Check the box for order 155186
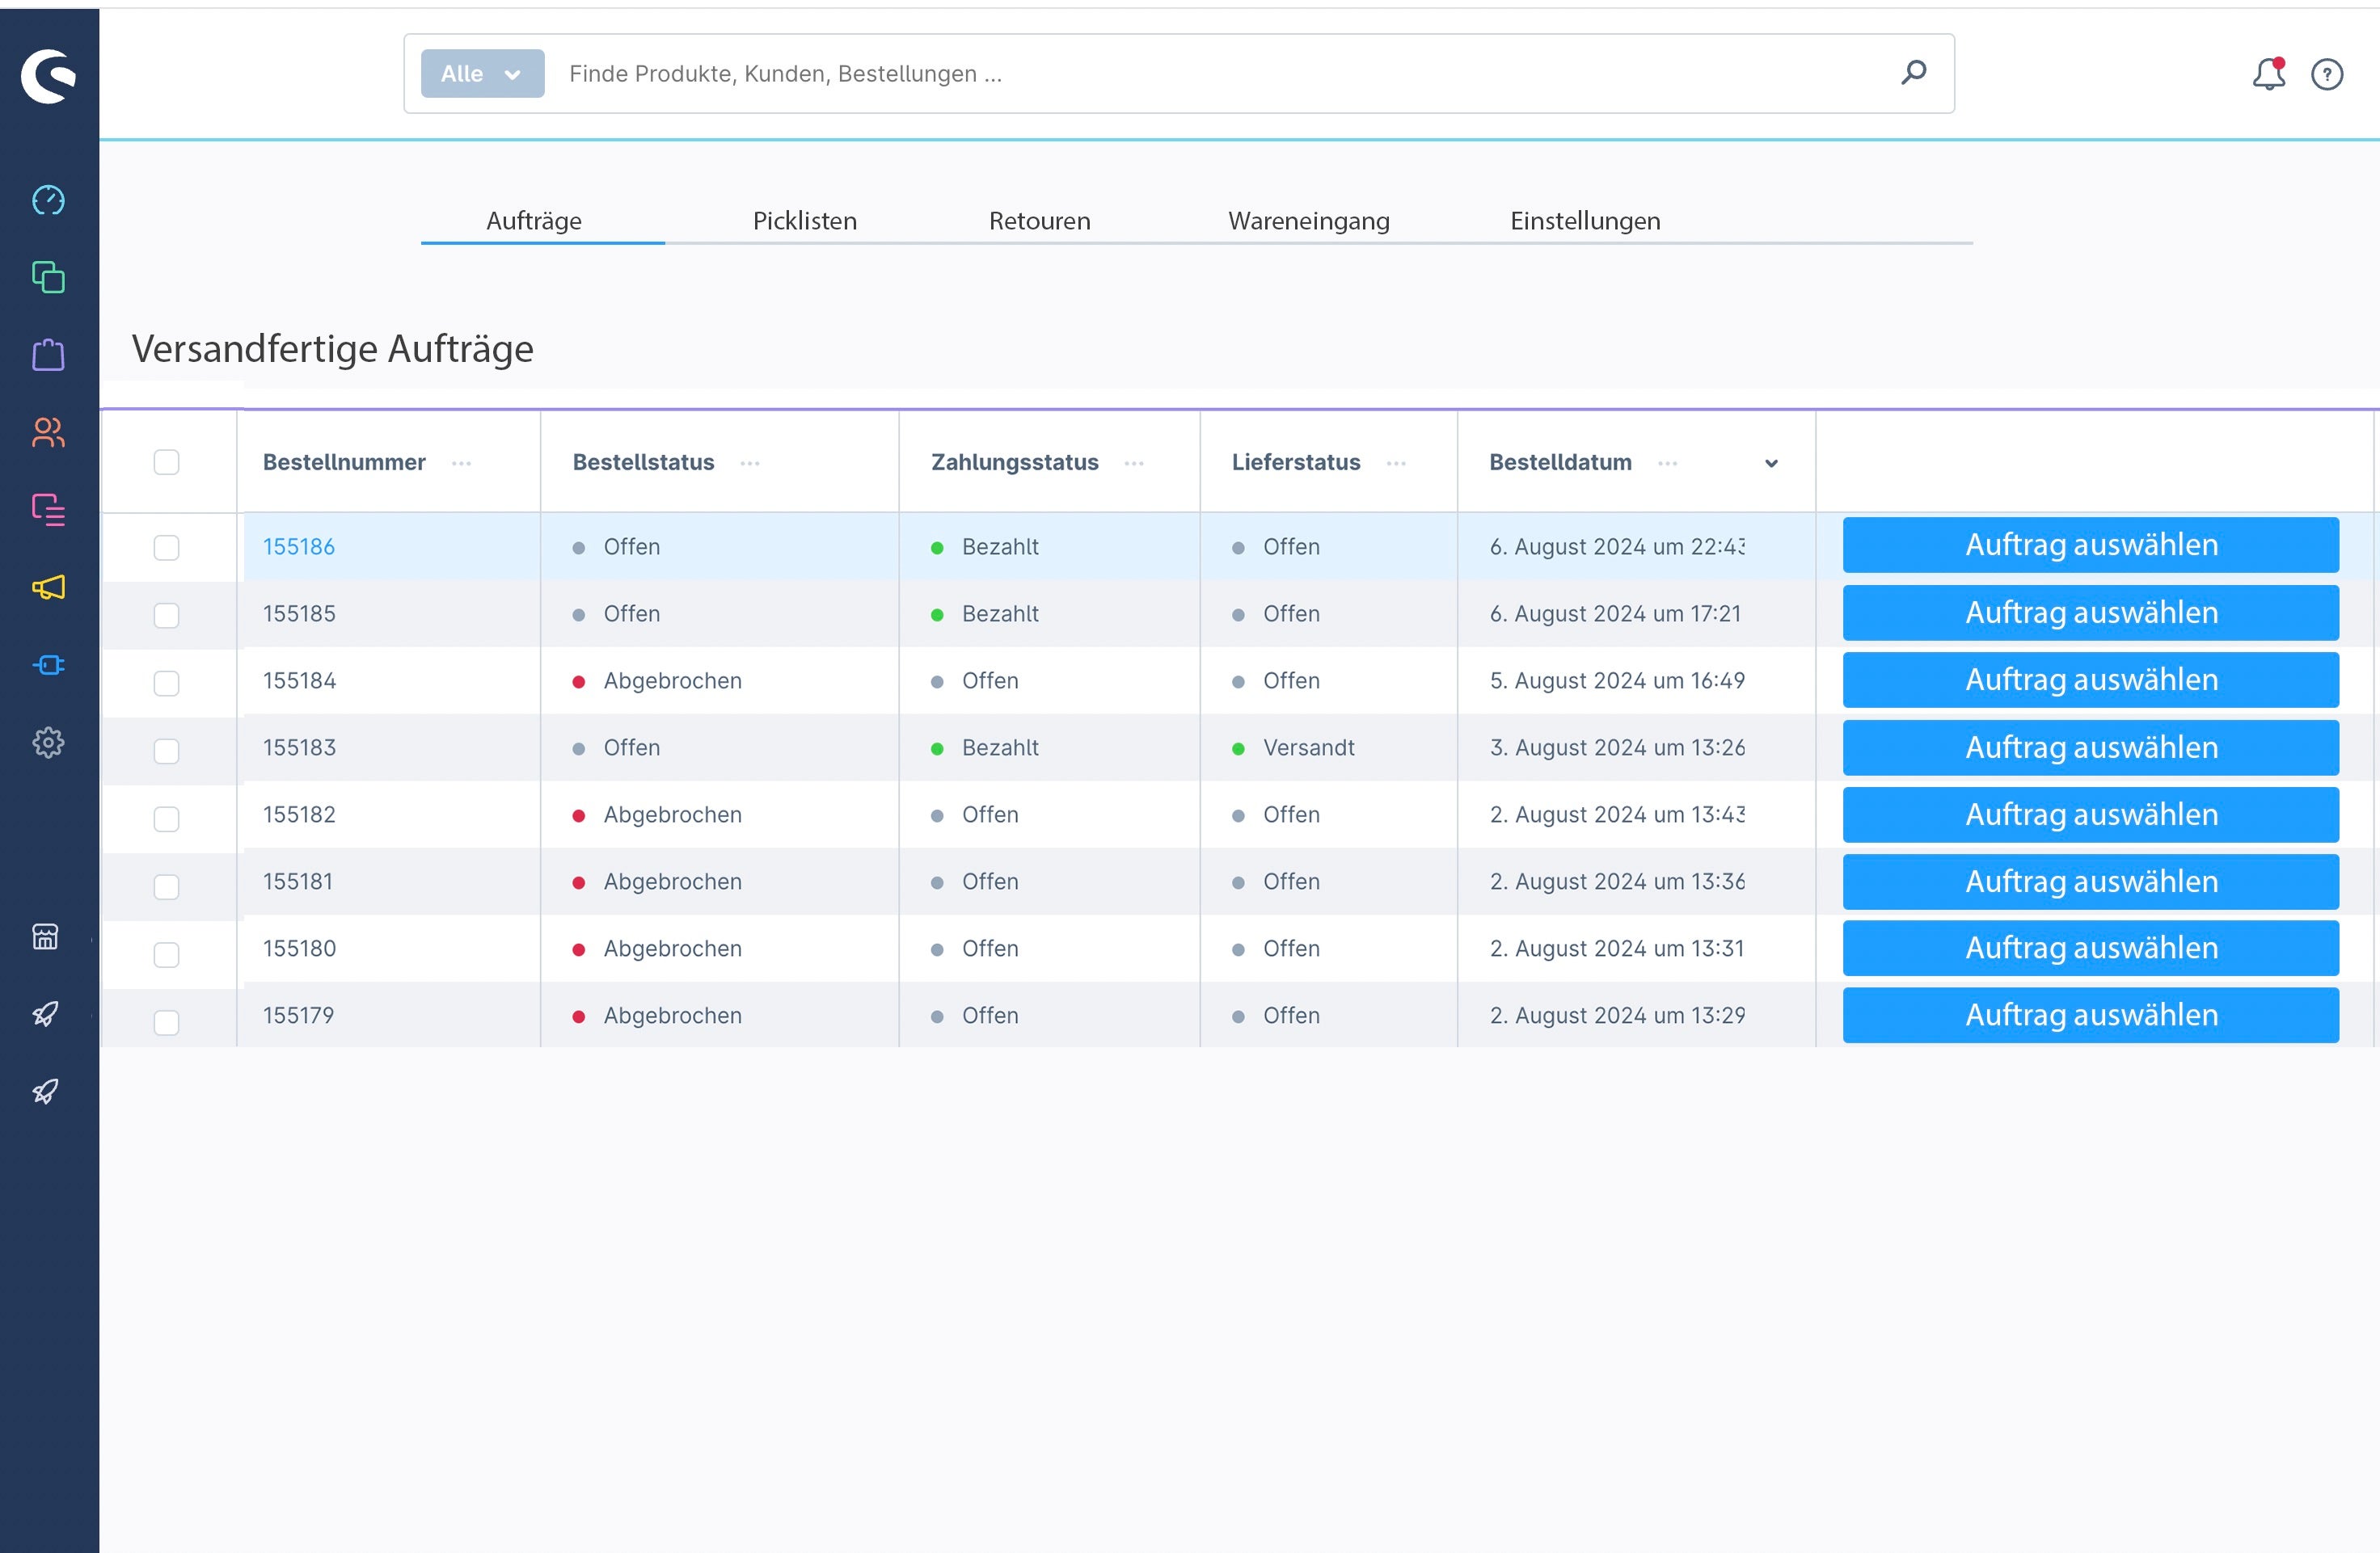 point(167,548)
